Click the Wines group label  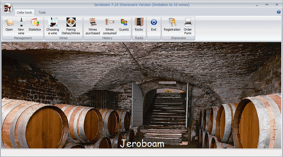tap(63, 38)
